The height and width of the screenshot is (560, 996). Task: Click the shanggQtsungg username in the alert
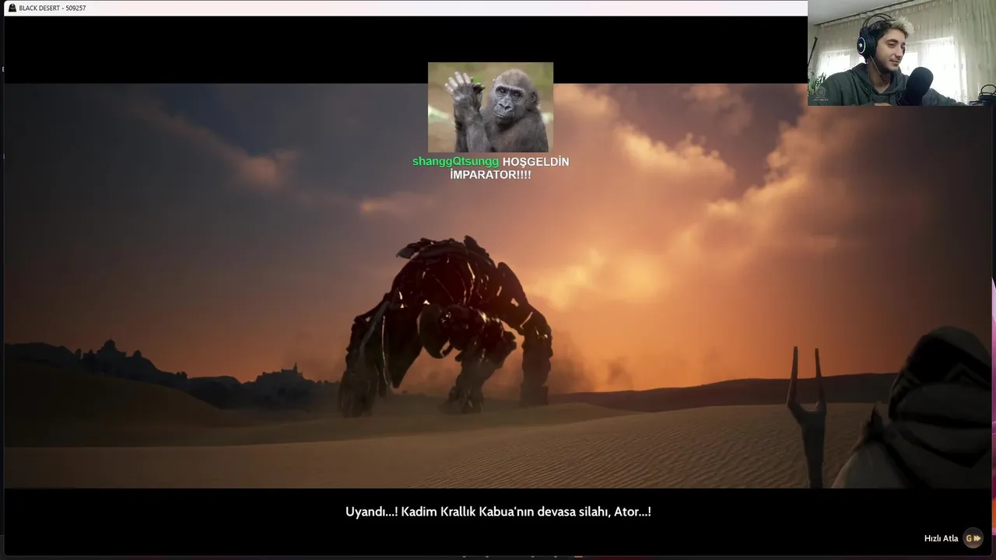[455, 162]
